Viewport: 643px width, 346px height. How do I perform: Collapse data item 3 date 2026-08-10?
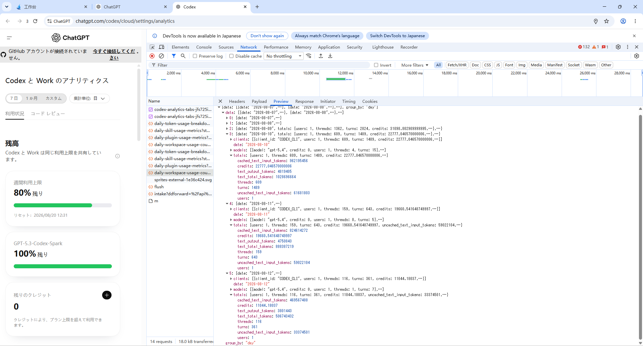click(227, 134)
